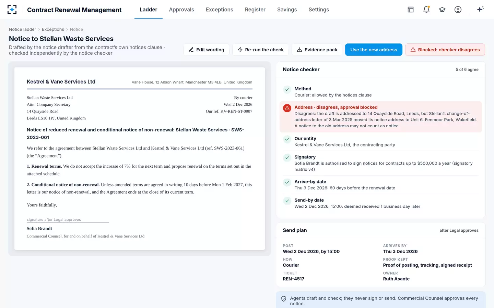
Task: Click the Kestrel & Vane Services Ltd letterhead
Action: [61, 82]
